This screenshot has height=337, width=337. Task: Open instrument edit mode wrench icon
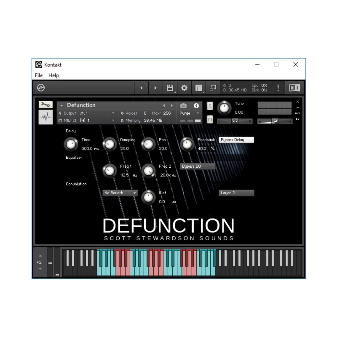[x=45, y=105]
